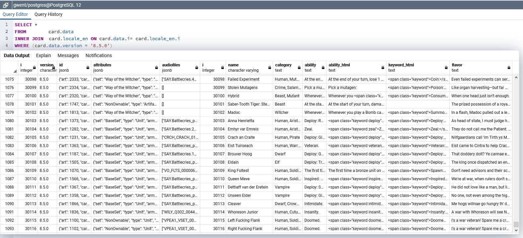The image size is (523, 238).
Task: Click the 'Hybrid' name cell
Action: tap(249, 96)
